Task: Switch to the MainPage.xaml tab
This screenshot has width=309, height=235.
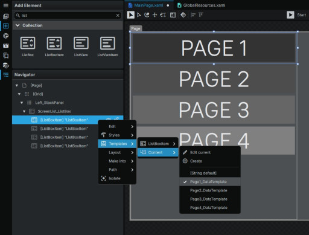Action: [x=148, y=5]
